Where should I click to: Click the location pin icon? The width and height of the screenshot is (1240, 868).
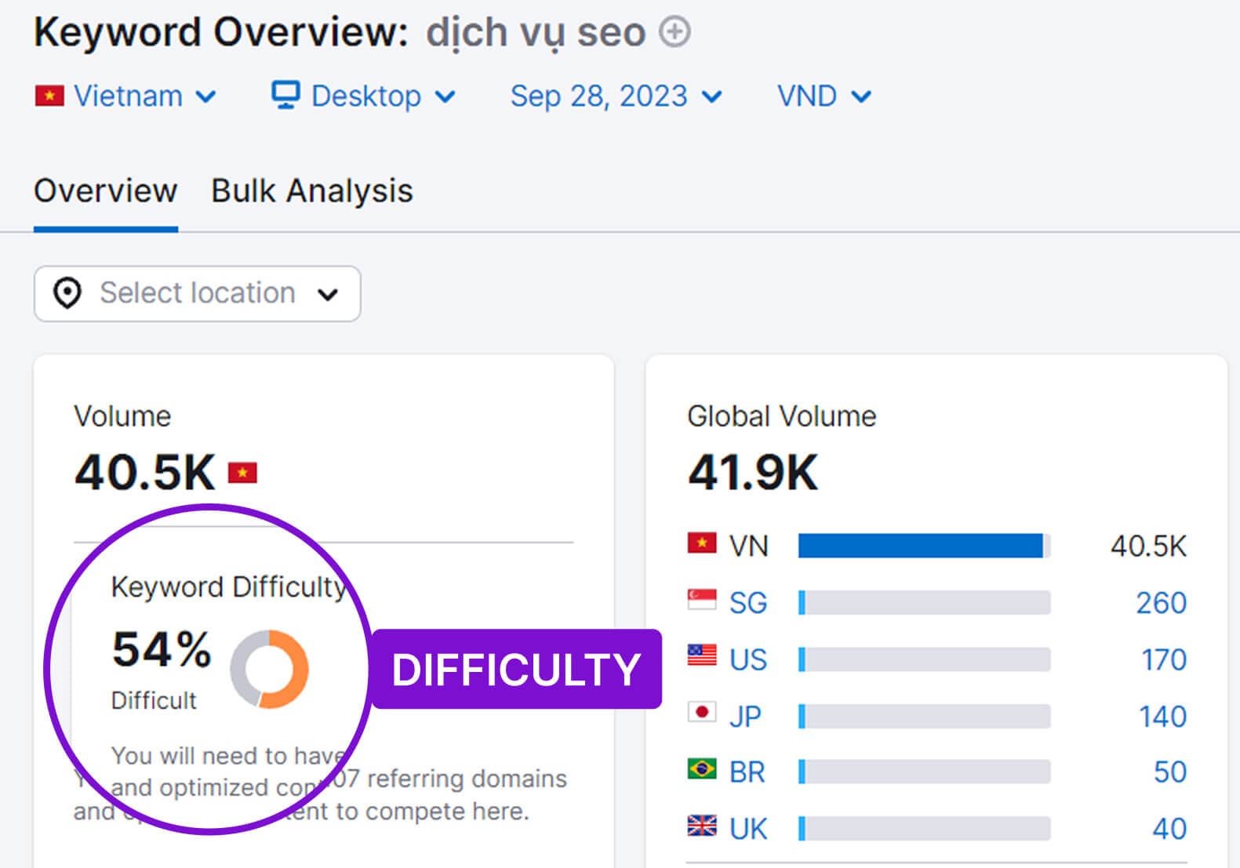(67, 293)
